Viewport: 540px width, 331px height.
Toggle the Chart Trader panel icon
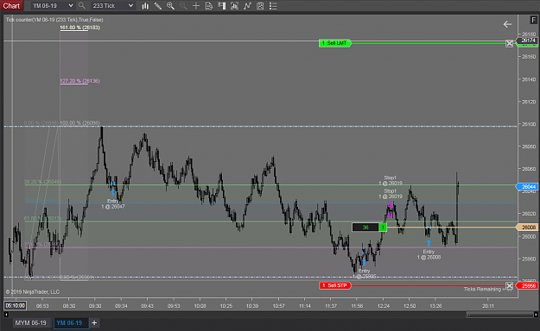pos(221,6)
